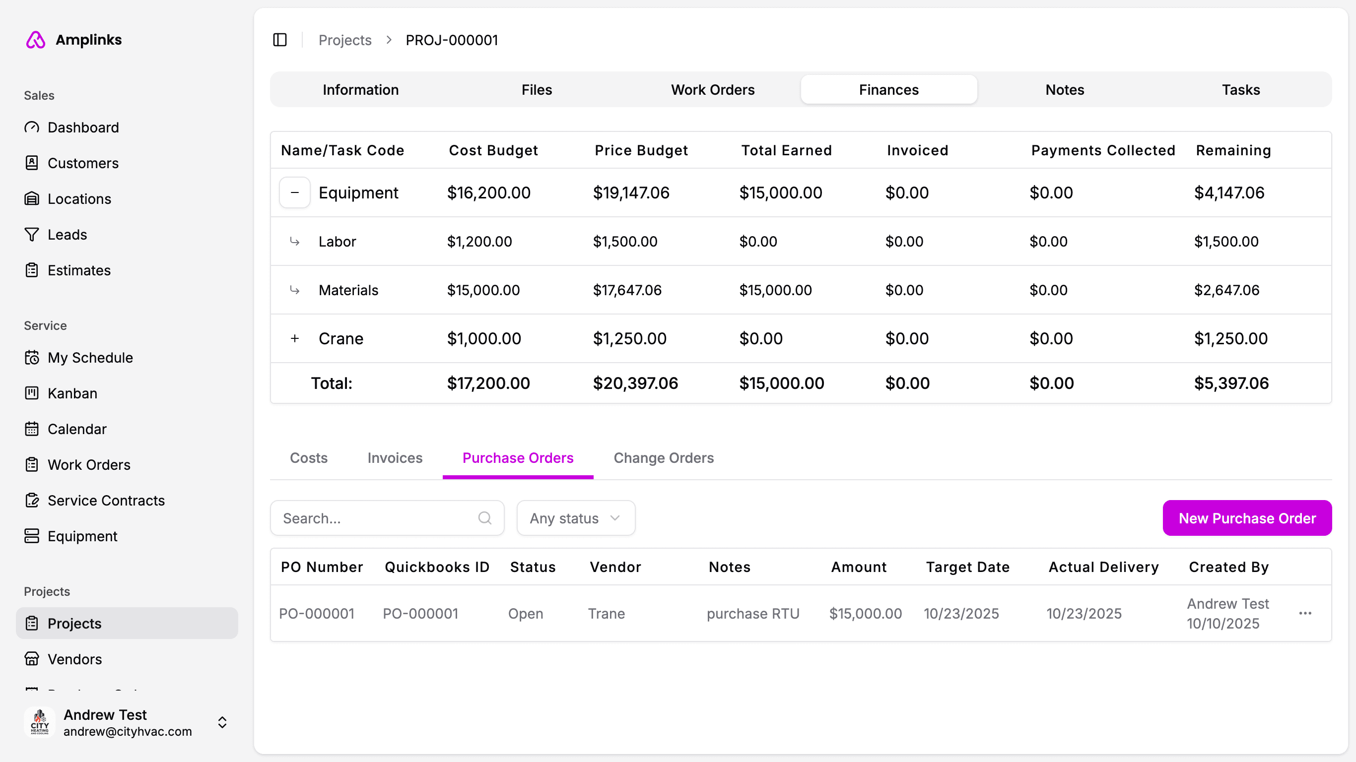The image size is (1356, 762).
Task: Expand the Crane row
Action: click(295, 338)
